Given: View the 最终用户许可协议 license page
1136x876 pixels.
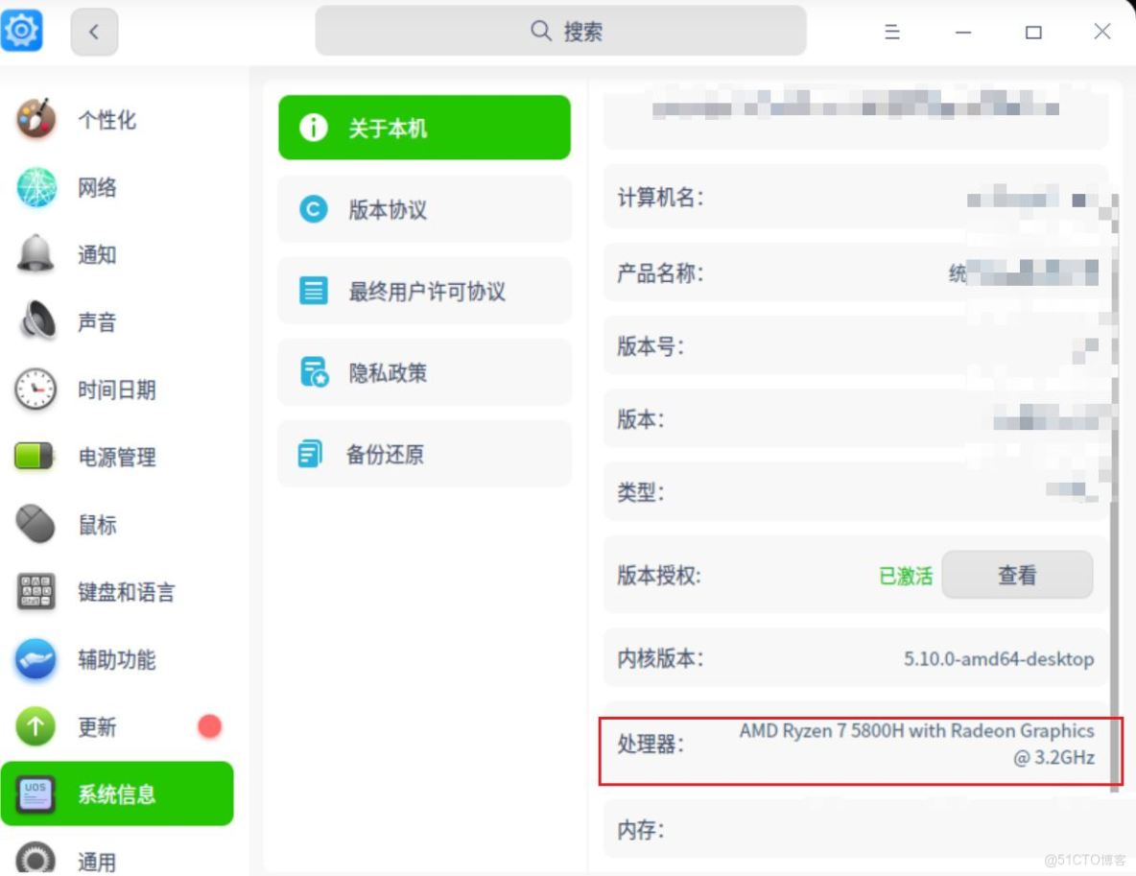Looking at the screenshot, I should click(424, 291).
